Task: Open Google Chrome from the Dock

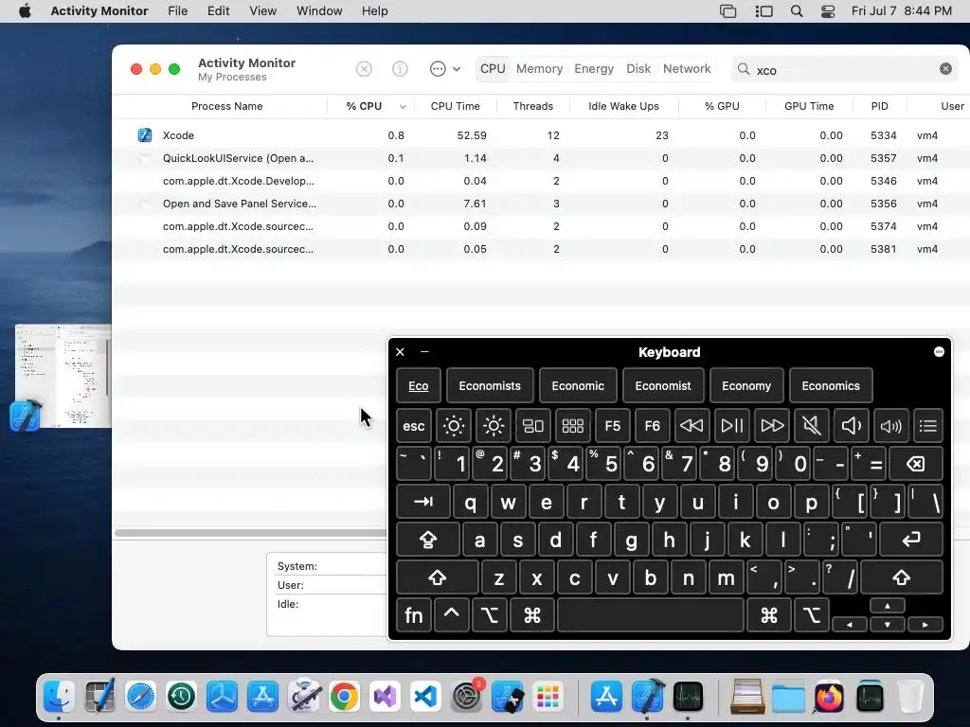Action: pos(344,697)
